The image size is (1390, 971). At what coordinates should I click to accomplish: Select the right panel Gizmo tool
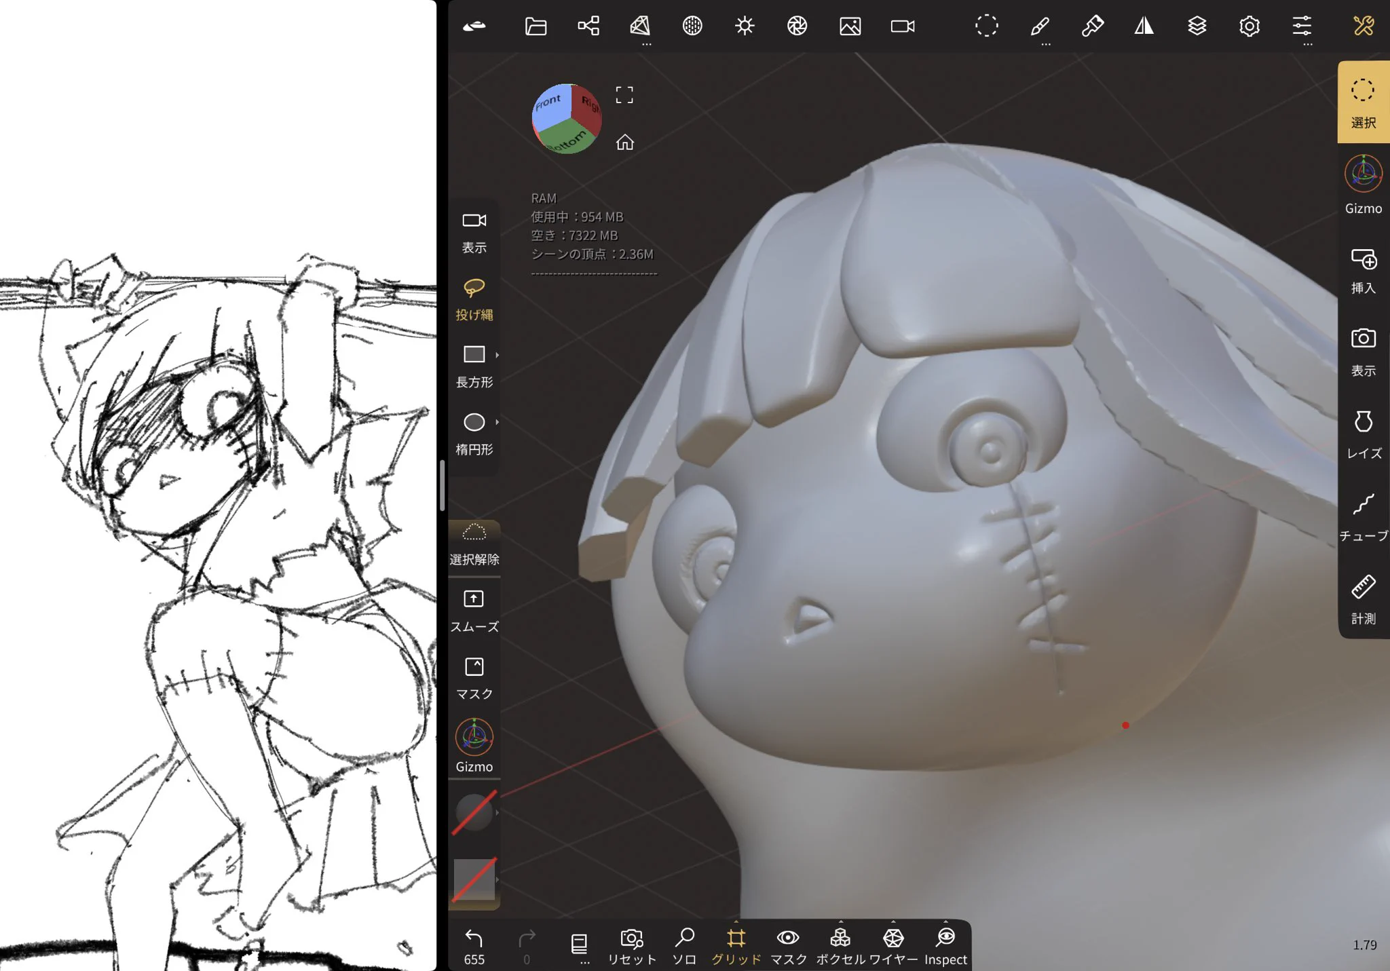point(1364,185)
